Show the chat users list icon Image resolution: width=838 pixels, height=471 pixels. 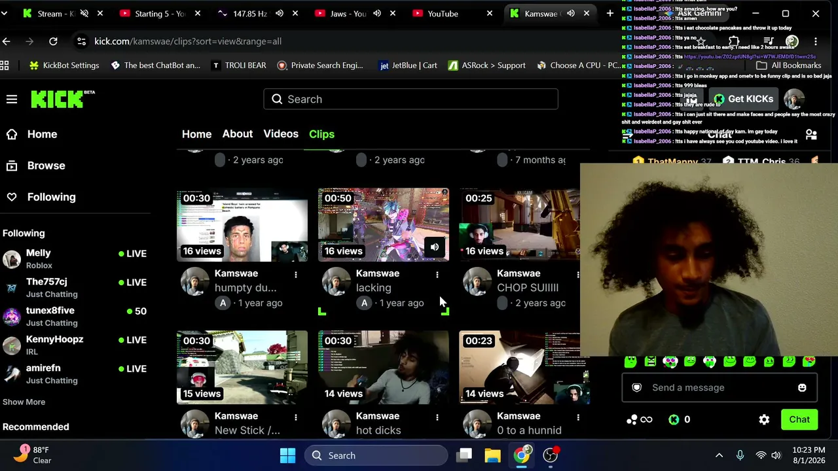(811, 135)
